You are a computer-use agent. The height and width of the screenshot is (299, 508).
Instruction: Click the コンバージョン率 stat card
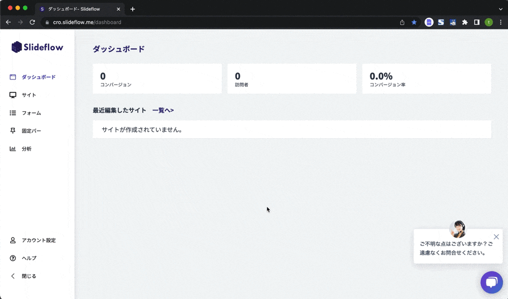(x=426, y=79)
